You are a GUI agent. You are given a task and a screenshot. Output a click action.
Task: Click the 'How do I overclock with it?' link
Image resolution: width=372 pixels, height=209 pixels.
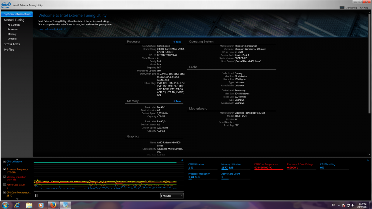tap(52, 29)
